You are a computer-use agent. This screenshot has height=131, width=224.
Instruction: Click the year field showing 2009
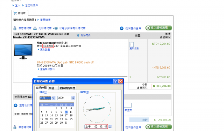click(x=64, y=98)
